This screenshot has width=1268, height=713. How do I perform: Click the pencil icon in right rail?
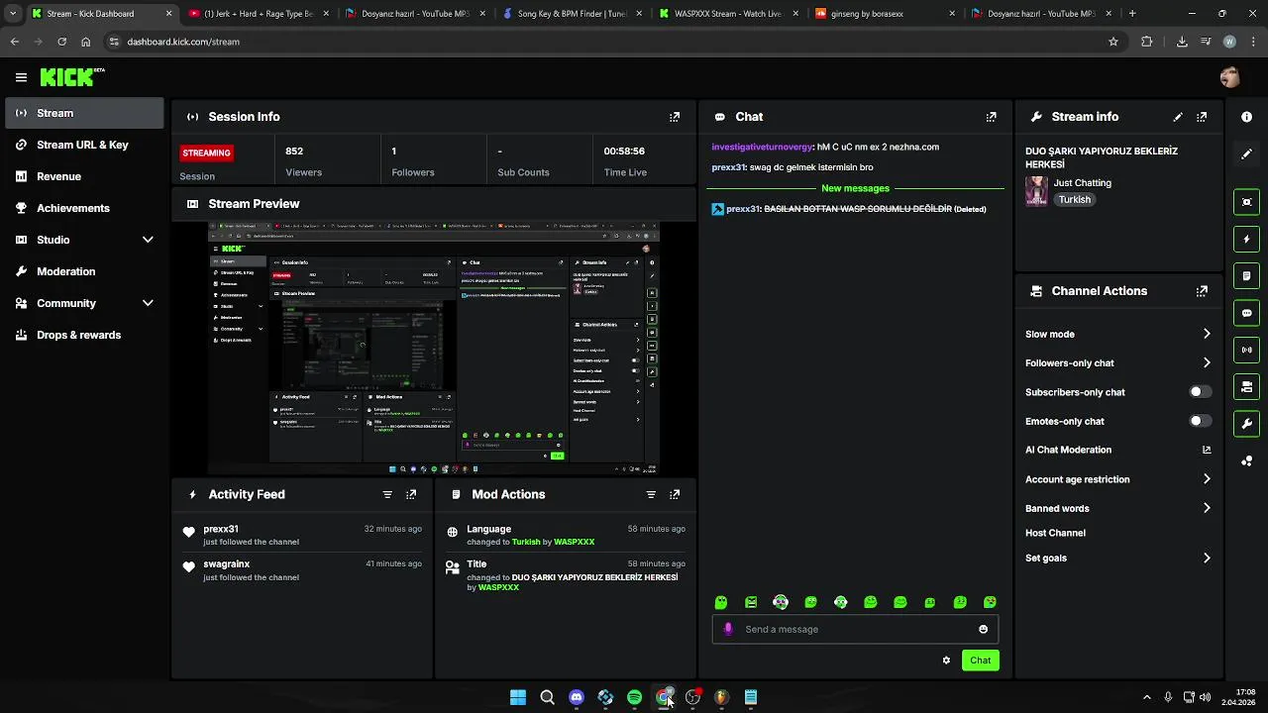1246,154
